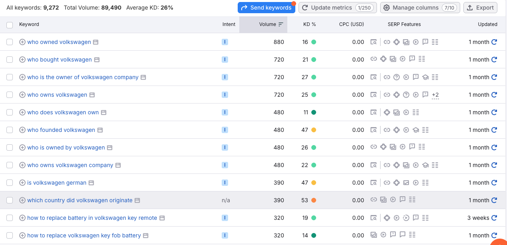This screenshot has height=245, width=507.
Task: Click the SERP preview icon for 'who owned volkswagen'
Action: pos(374,42)
